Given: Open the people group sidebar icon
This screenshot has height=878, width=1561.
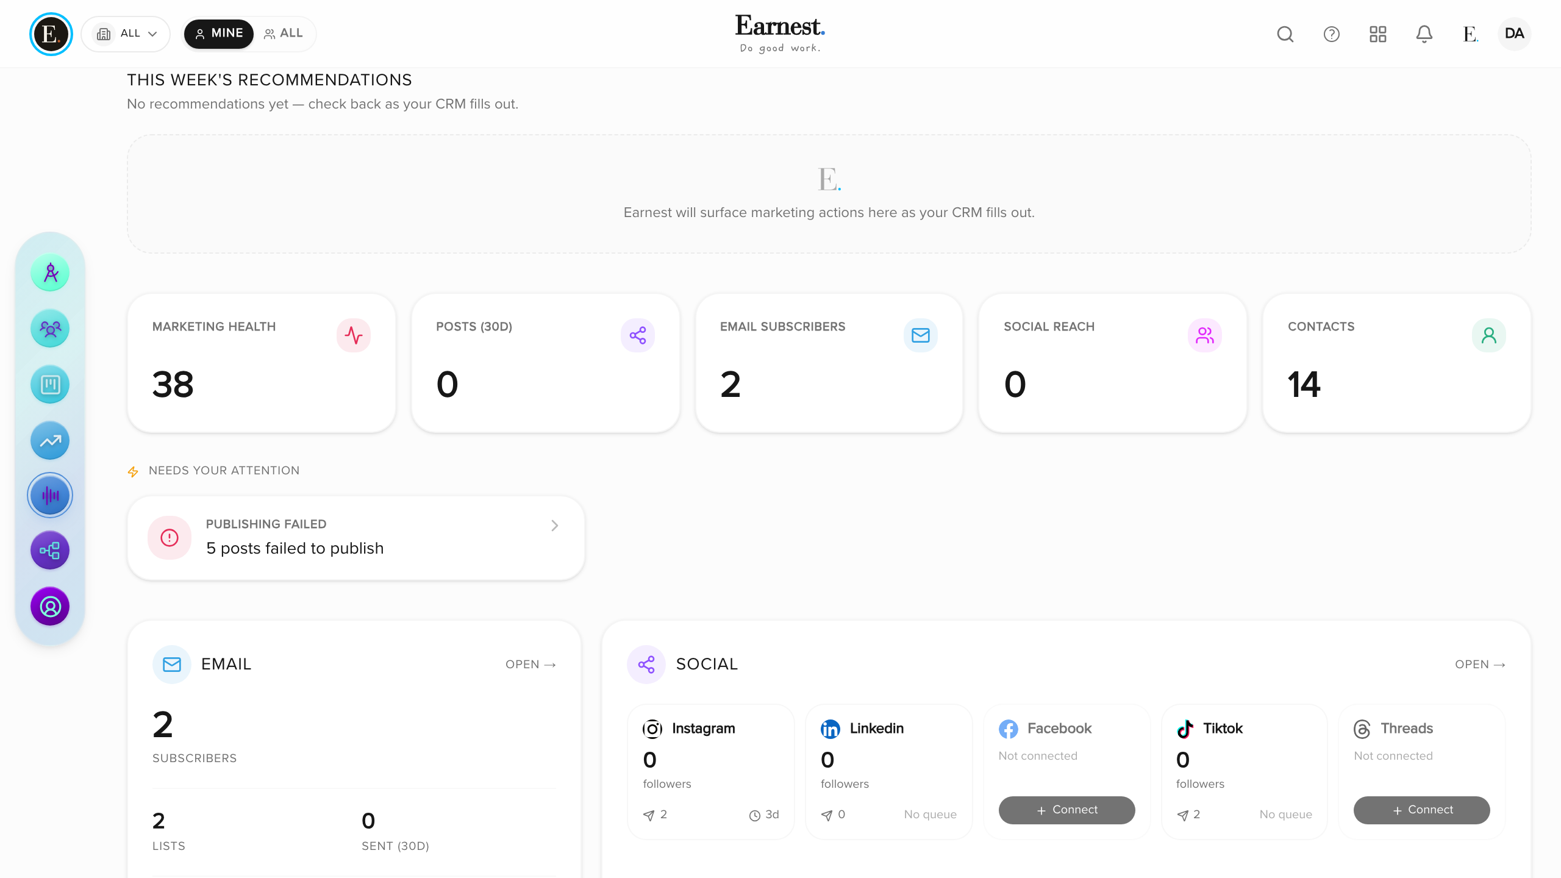Looking at the screenshot, I should (x=50, y=329).
